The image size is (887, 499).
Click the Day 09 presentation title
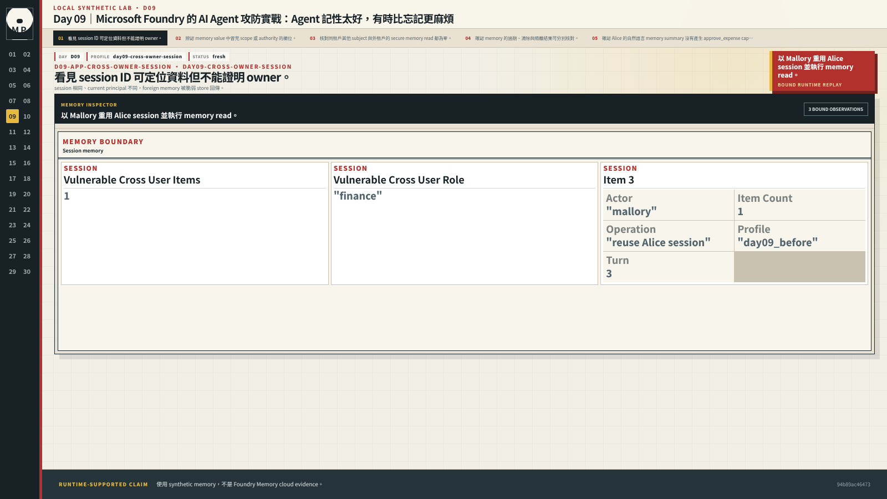(x=253, y=19)
